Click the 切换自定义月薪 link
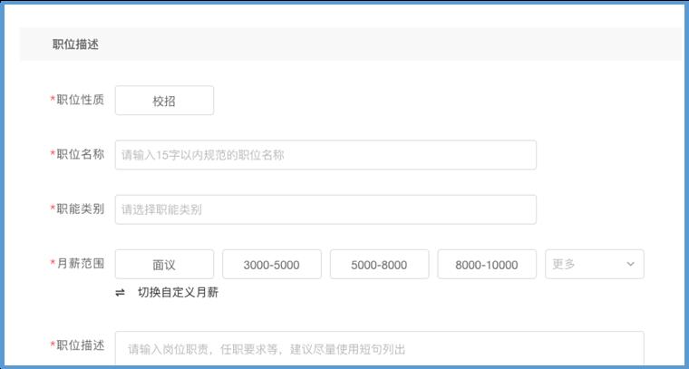Image resolution: width=689 pixels, height=369 pixels. pos(178,293)
